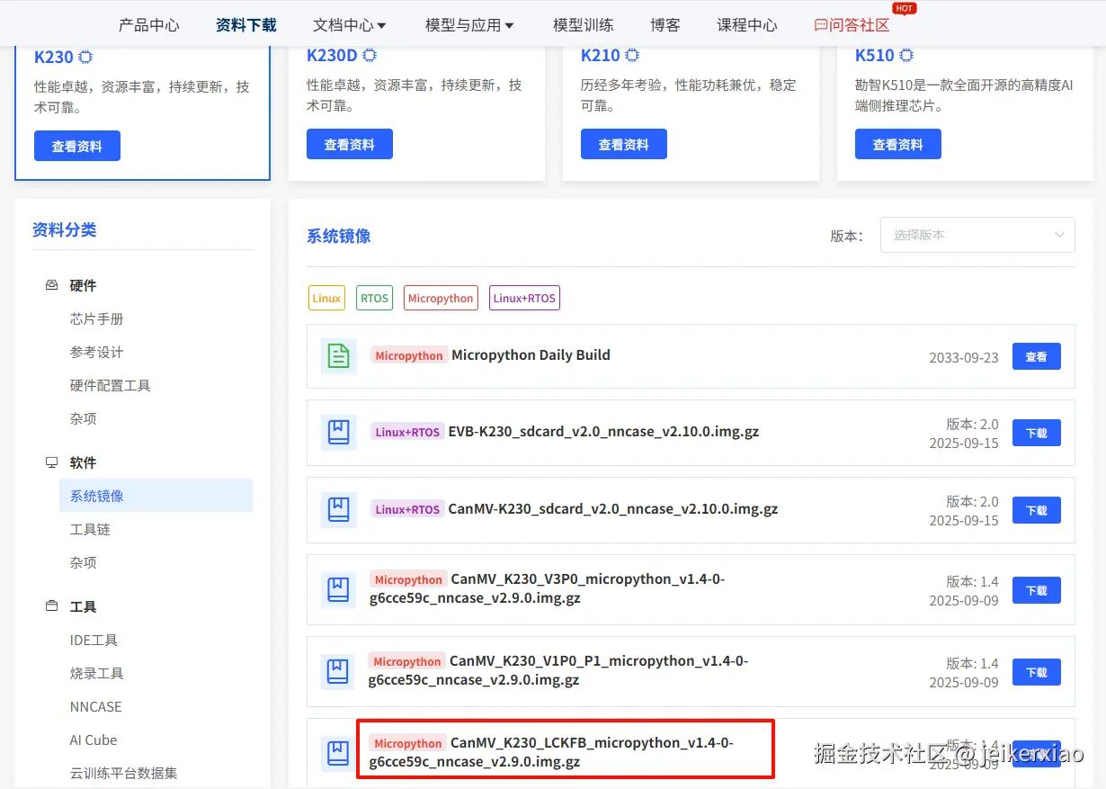Click the chip icon next to K510
1106x789 pixels.
906,55
